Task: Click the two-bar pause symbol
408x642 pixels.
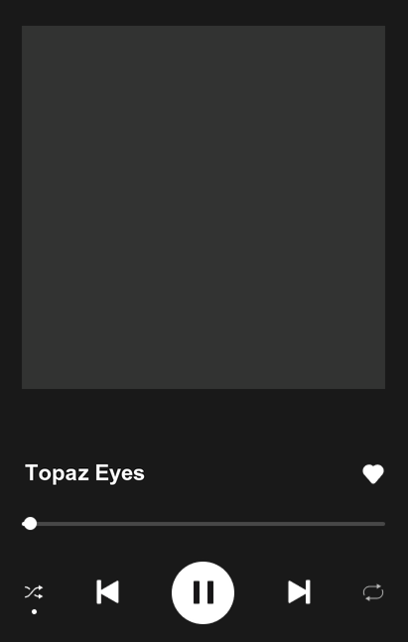Action: [204, 592]
